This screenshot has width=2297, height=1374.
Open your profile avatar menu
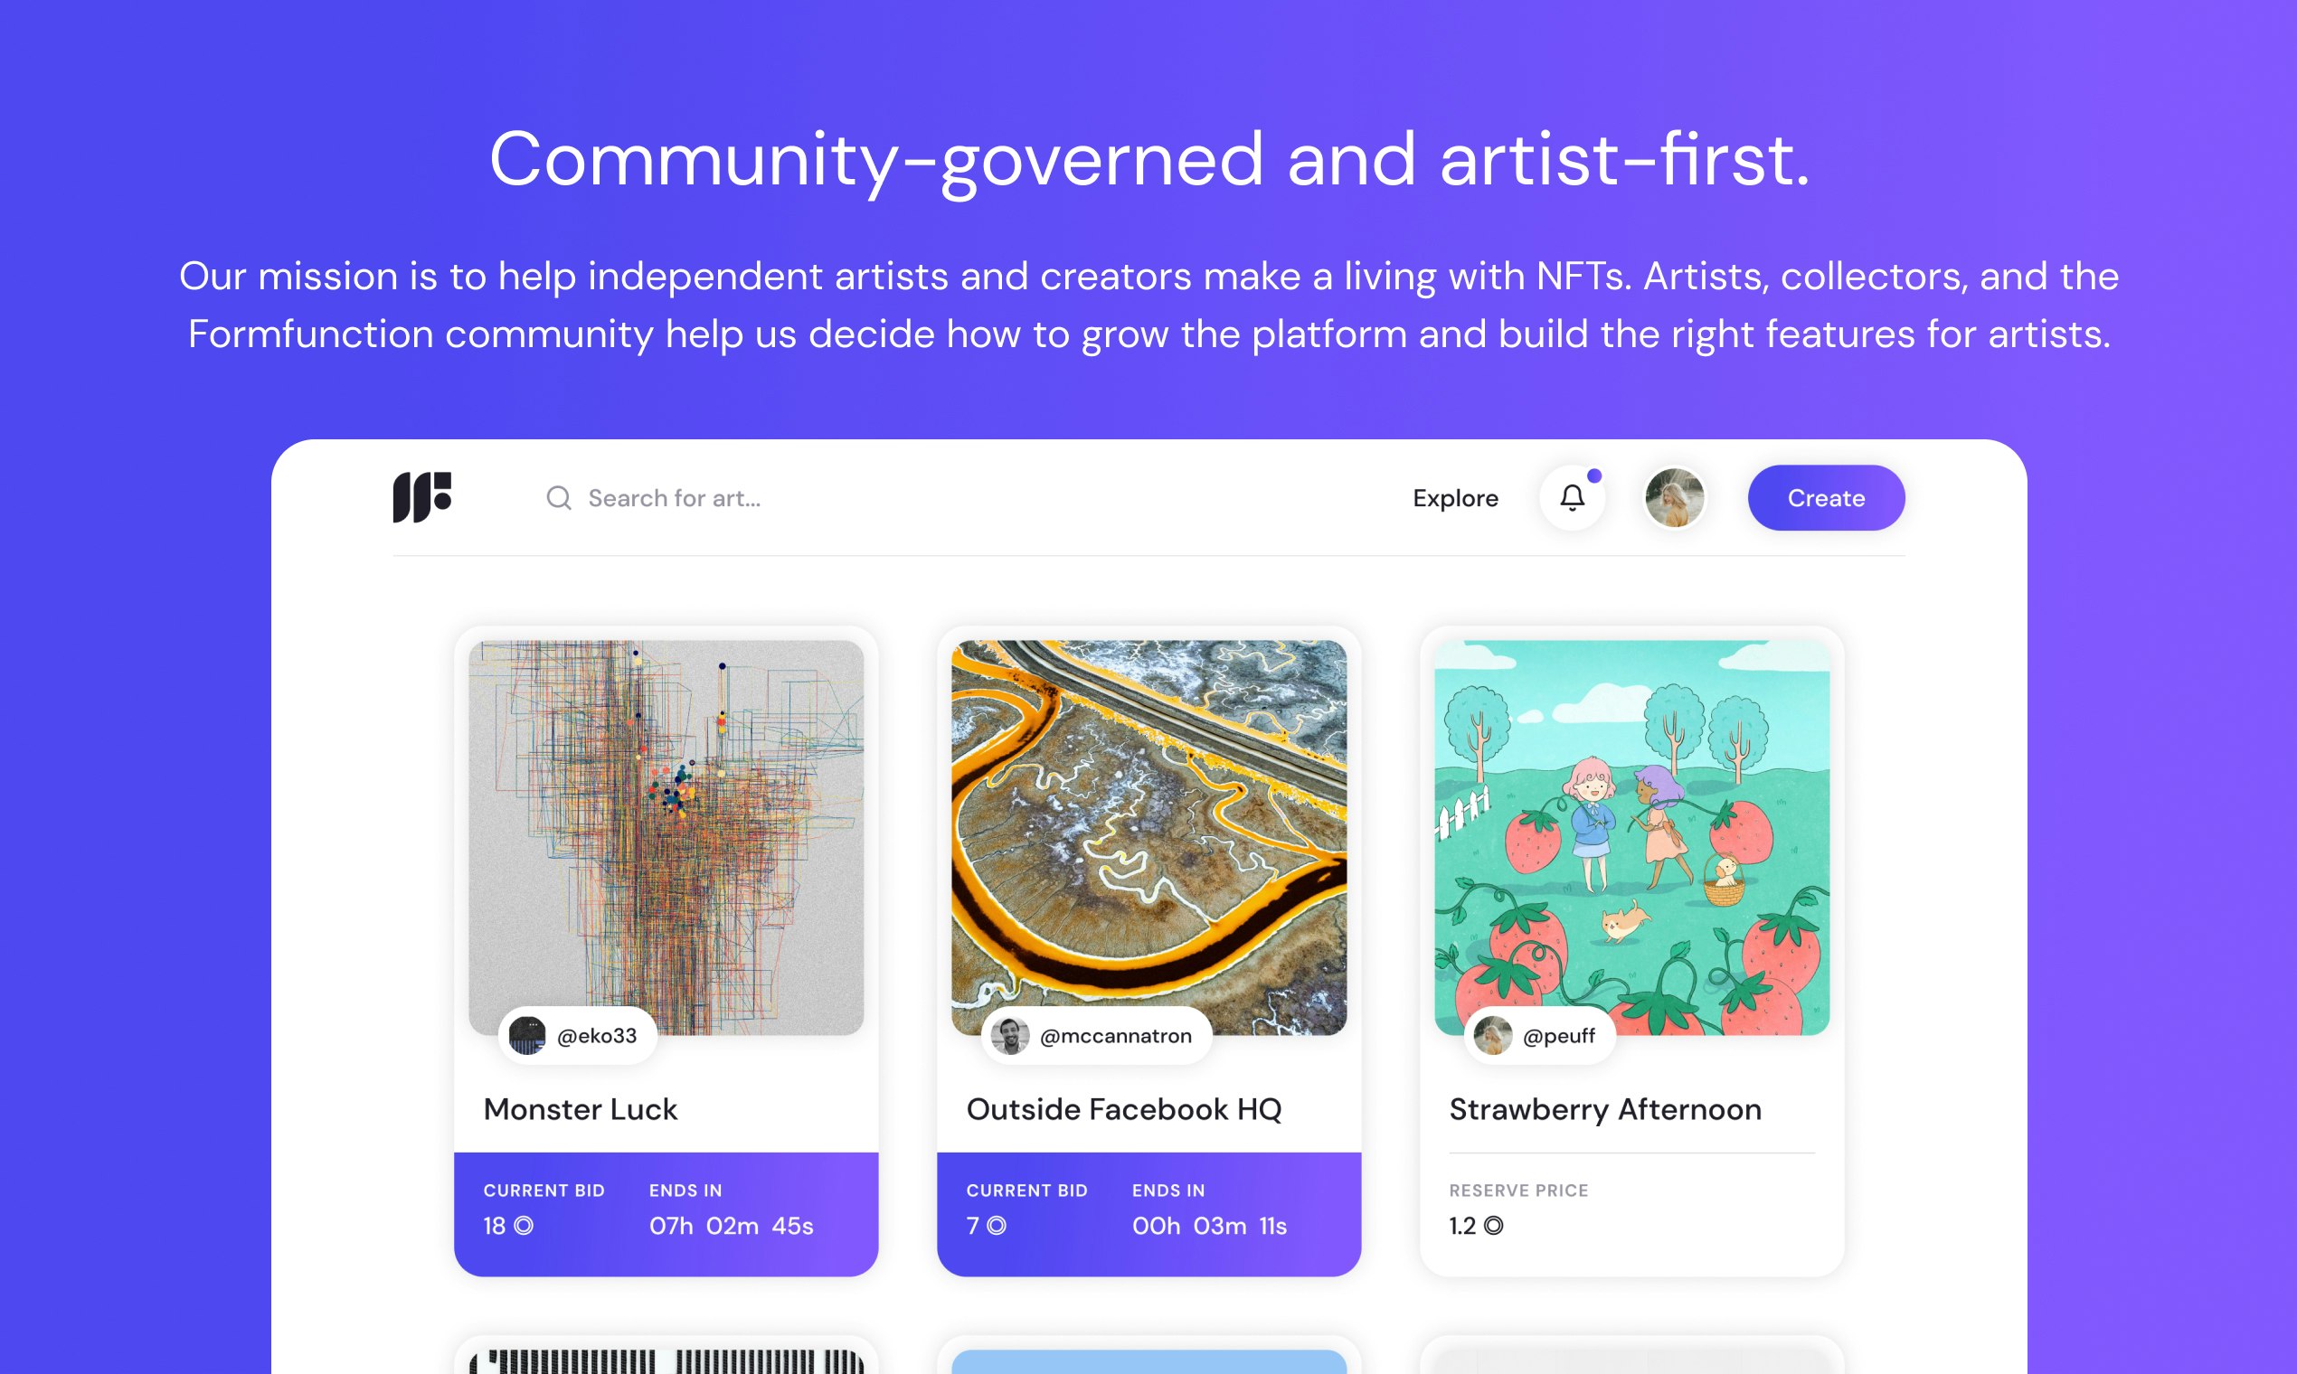pyautogui.click(x=1677, y=498)
